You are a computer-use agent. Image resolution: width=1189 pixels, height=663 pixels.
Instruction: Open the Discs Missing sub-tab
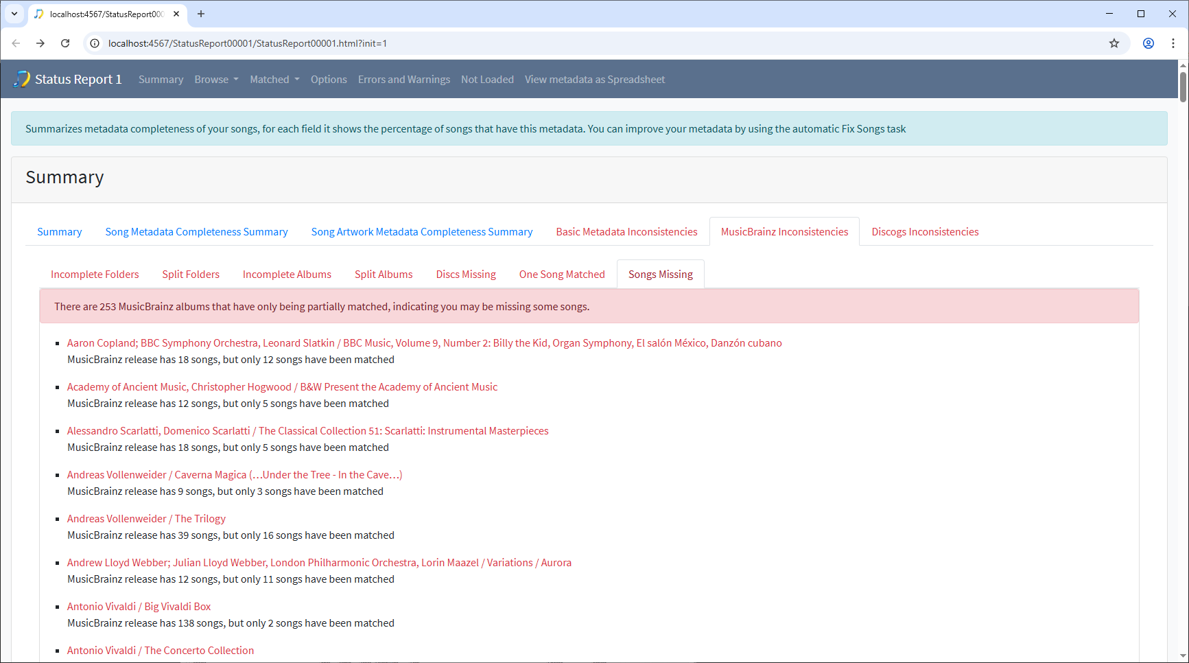(x=466, y=275)
